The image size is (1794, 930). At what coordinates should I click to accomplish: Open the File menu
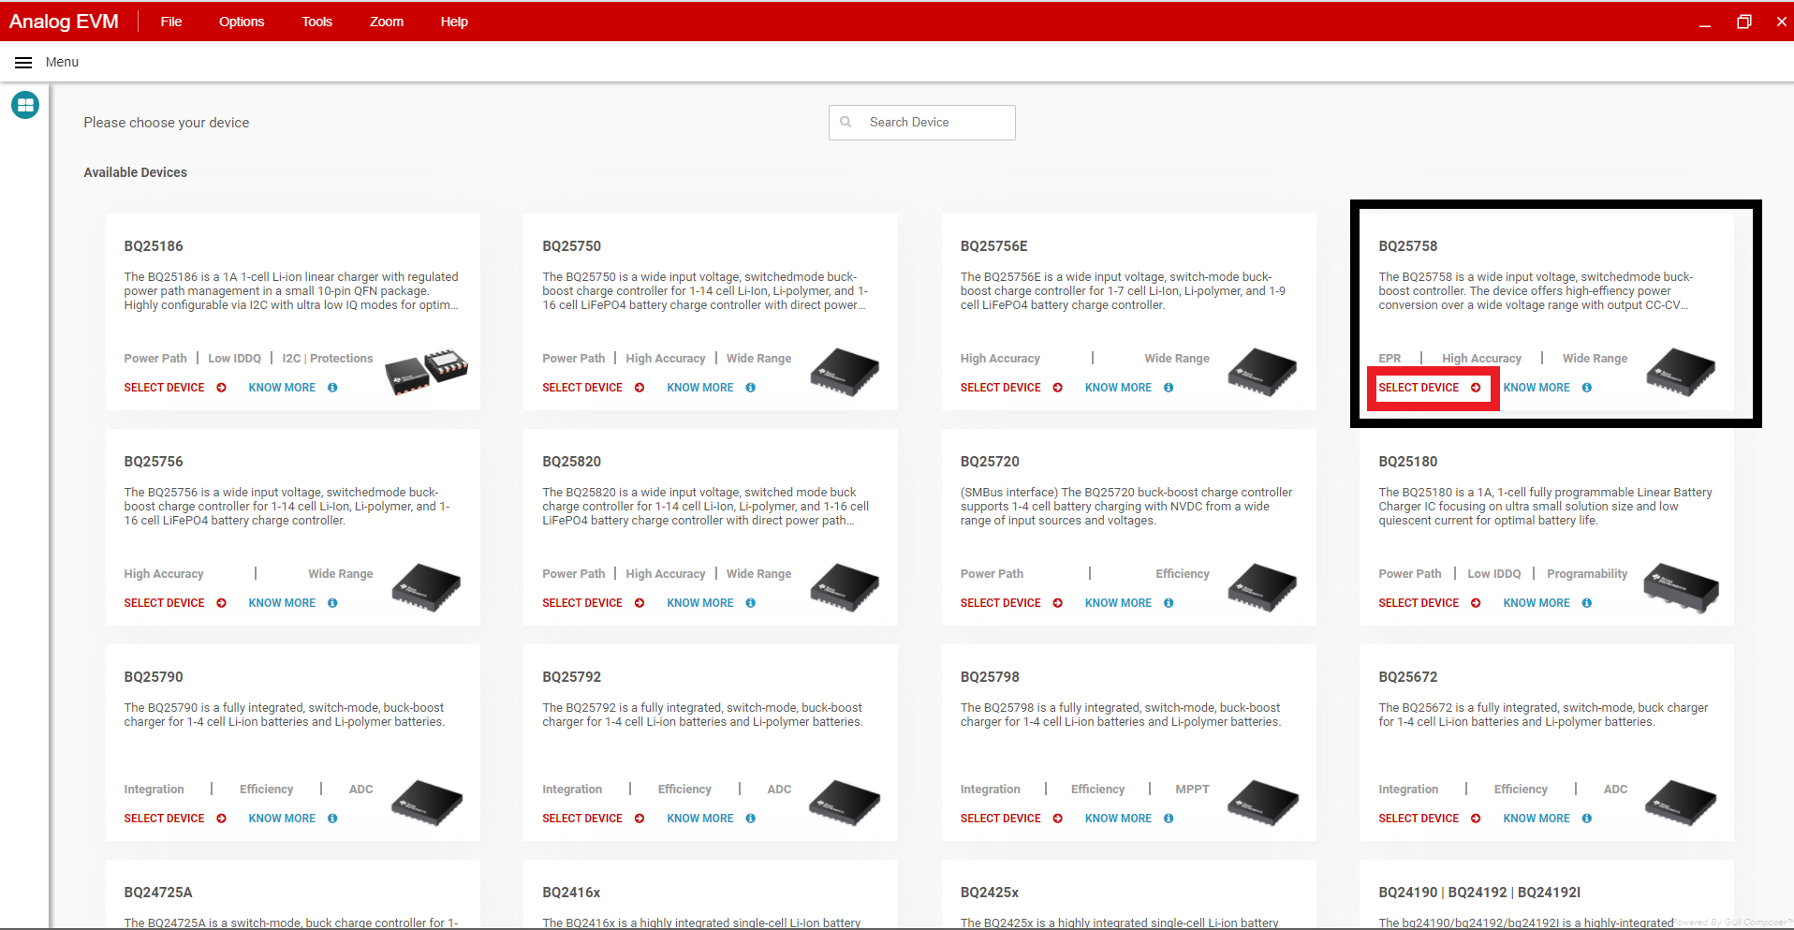pyautogui.click(x=170, y=22)
